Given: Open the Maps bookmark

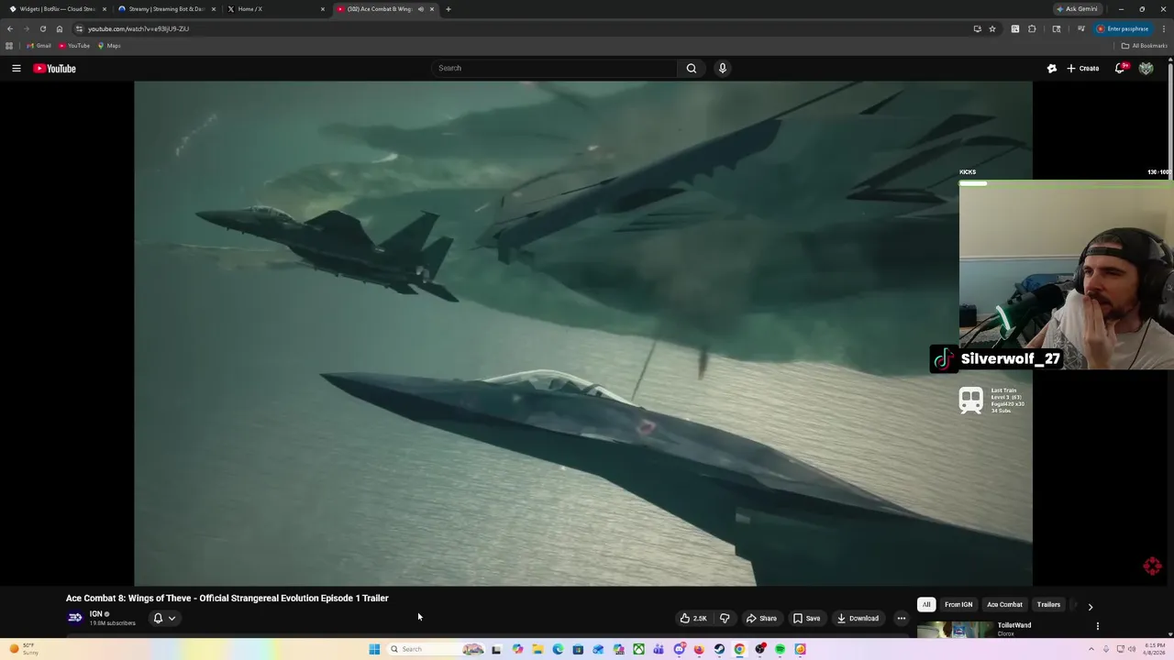Looking at the screenshot, I should [109, 46].
